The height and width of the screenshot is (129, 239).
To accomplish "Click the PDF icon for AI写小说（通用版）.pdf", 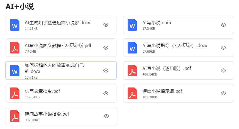I will [x=132, y=70].
